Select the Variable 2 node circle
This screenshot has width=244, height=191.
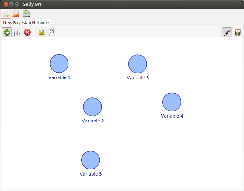92,107
